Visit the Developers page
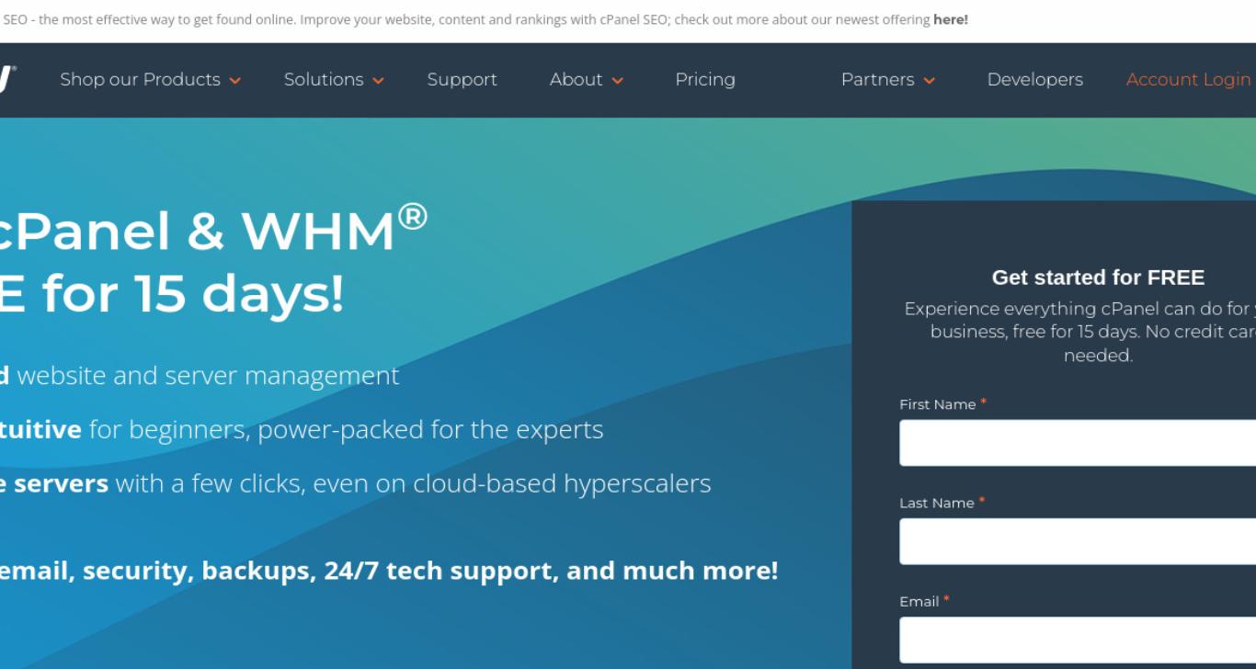 1034,80
